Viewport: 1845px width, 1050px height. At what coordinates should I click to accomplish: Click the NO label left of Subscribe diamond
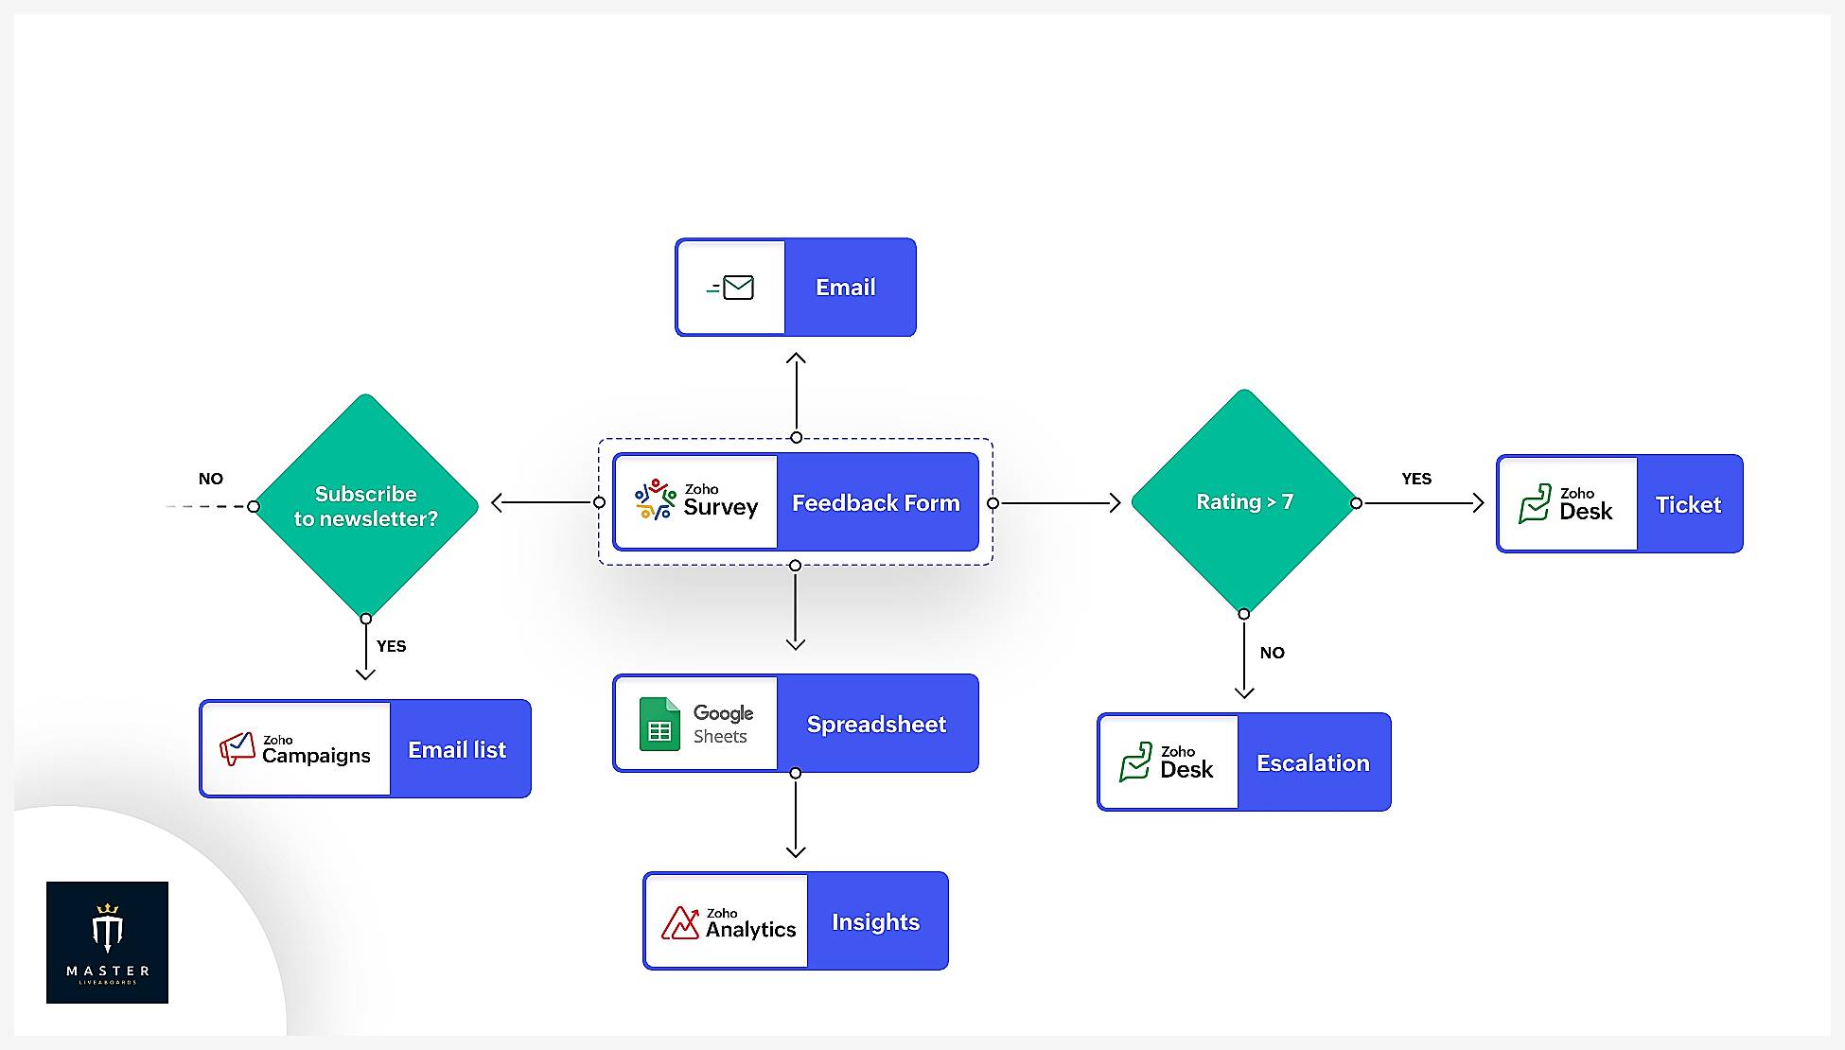(x=211, y=479)
